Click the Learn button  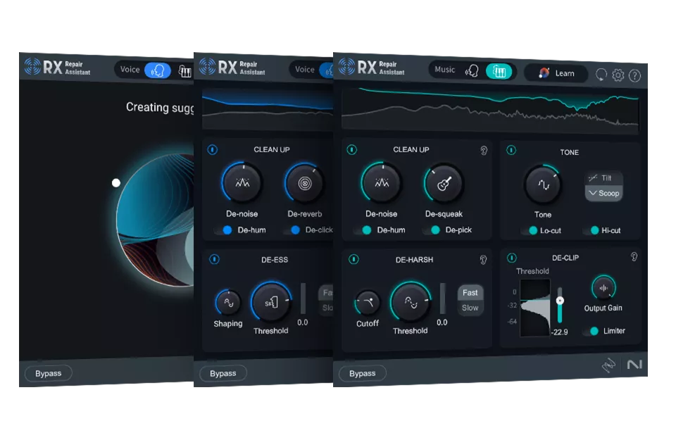tap(556, 74)
